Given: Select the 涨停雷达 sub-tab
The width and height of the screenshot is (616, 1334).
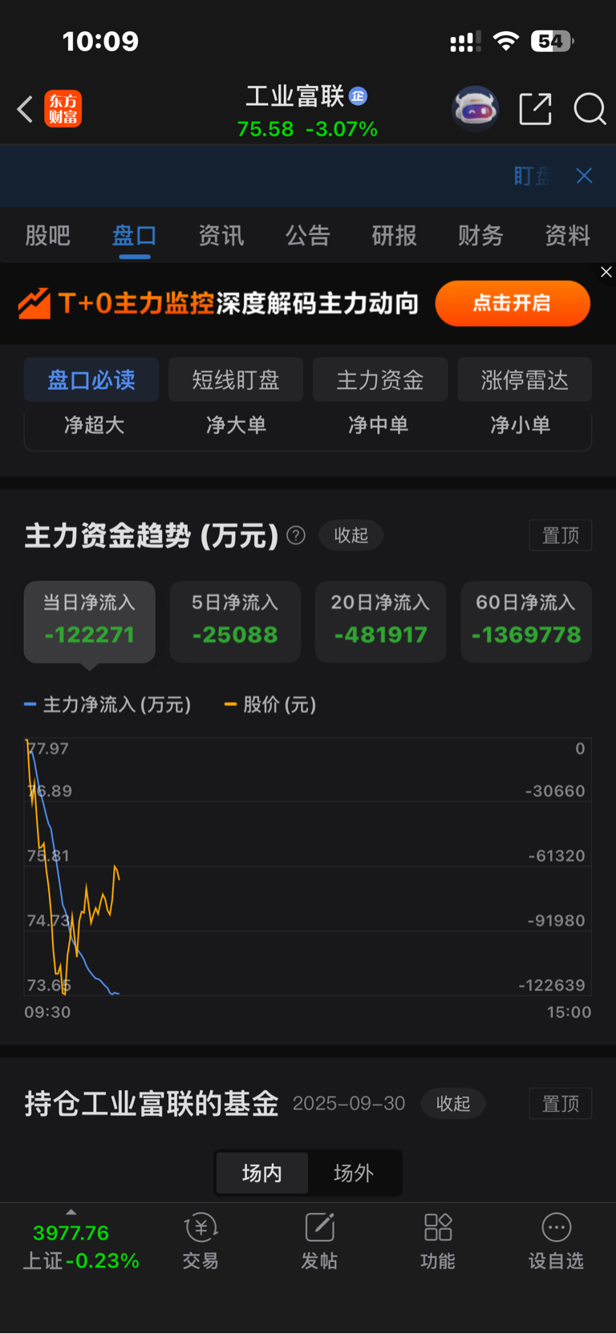Looking at the screenshot, I should coord(525,379).
